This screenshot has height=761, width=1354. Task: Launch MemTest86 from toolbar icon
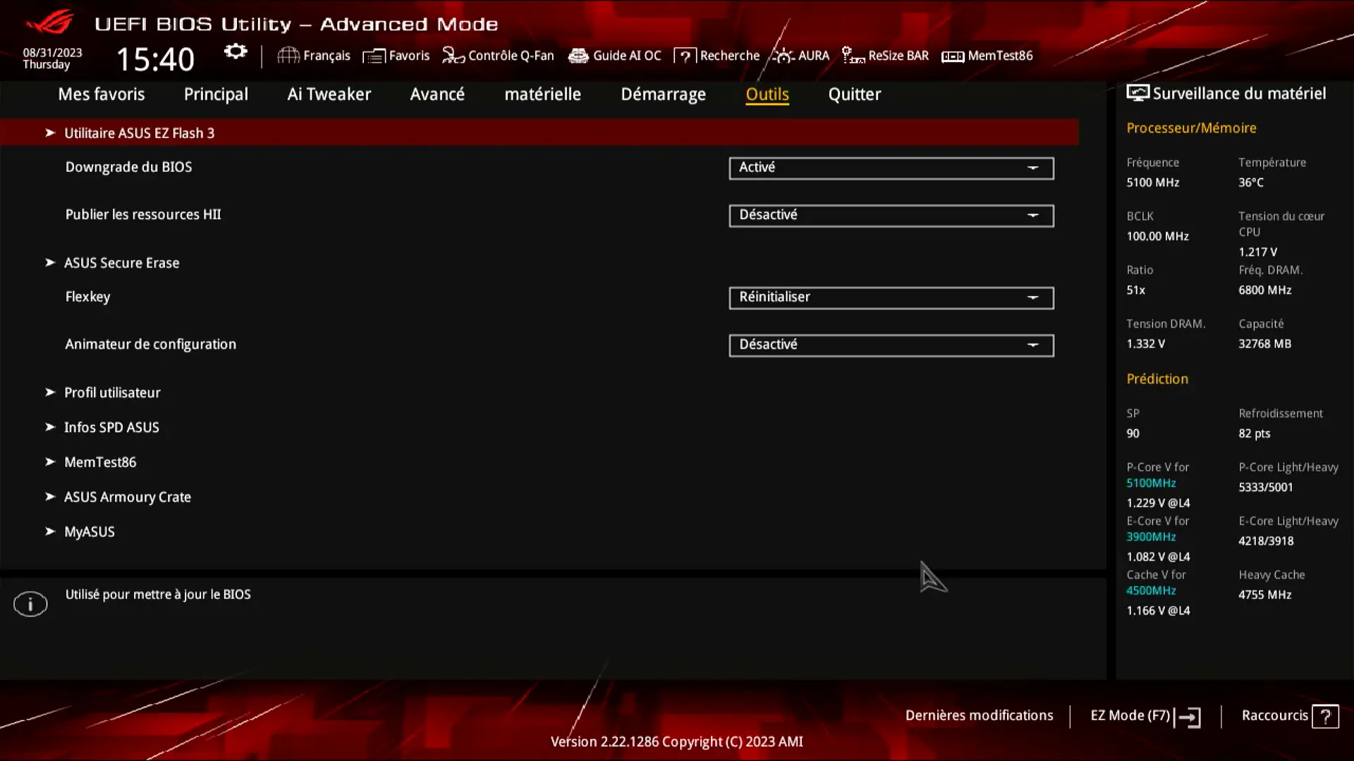click(x=987, y=56)
